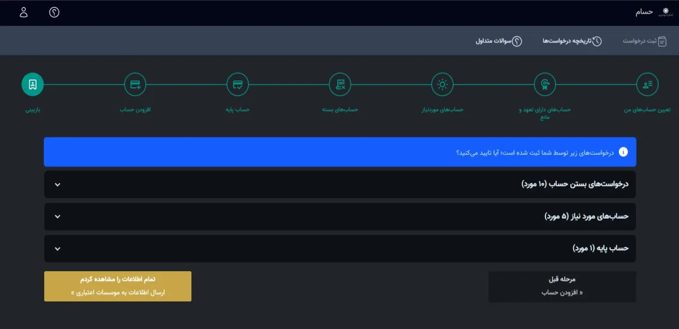Click the info icon in the blue banner

(x=624, y=152)
